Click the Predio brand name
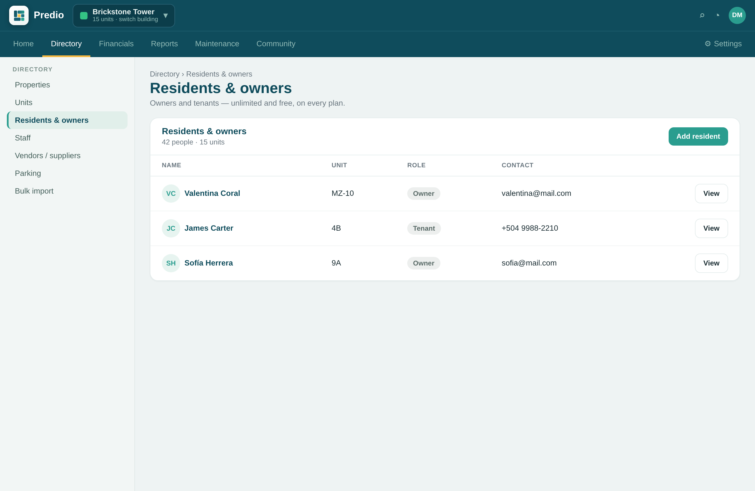Viewport: 755px width, 491px height. (49, 15)
